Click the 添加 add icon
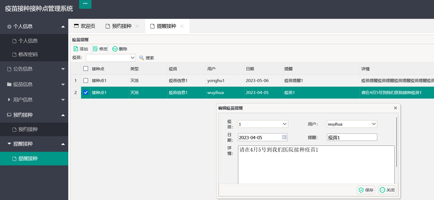 click(x=76, y=49)
